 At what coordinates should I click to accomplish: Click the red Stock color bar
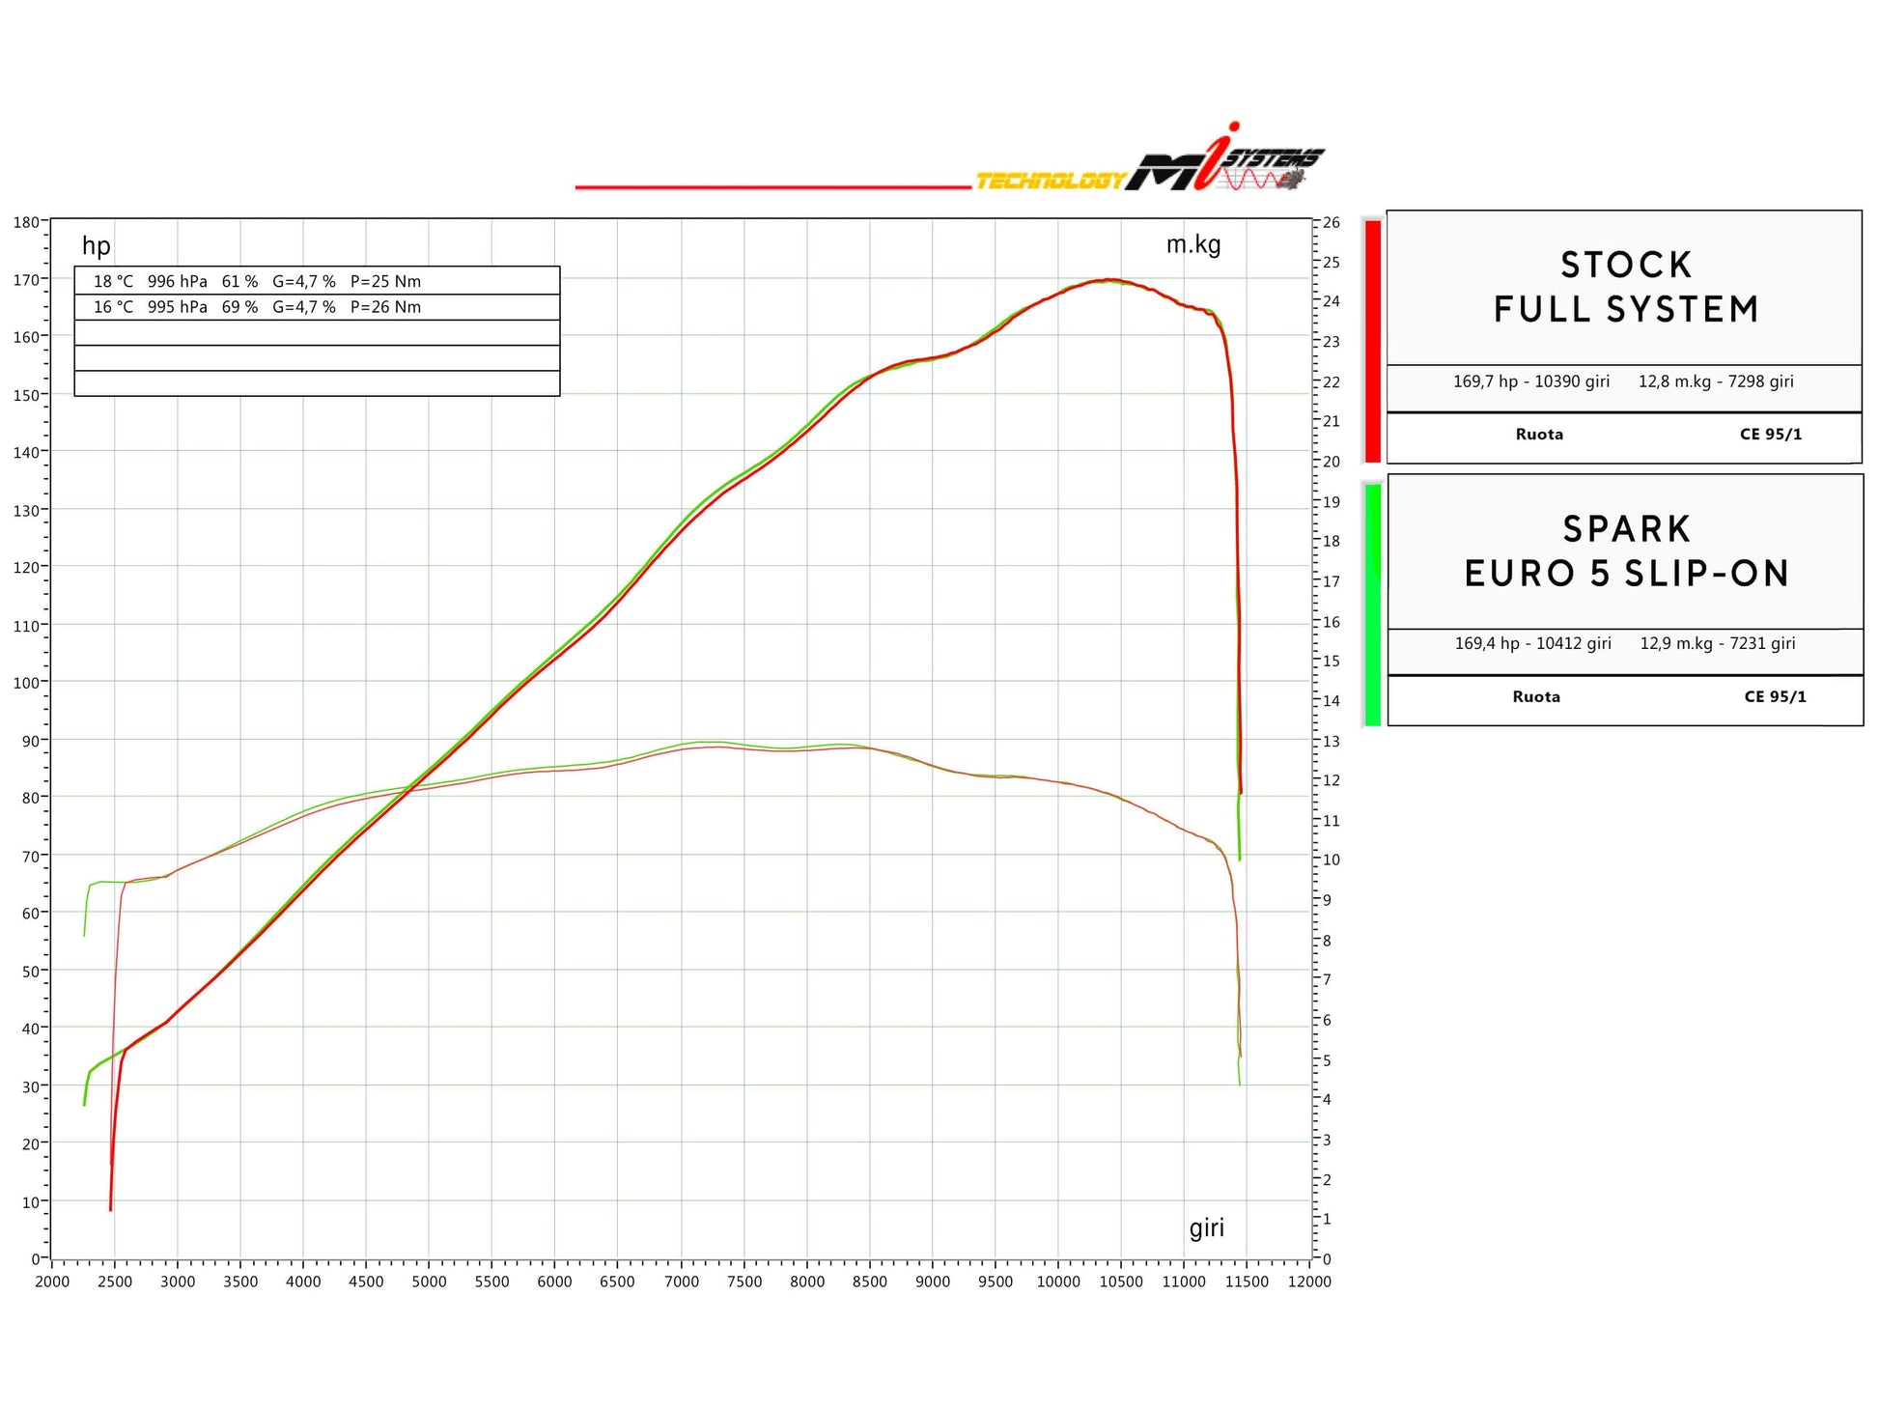[1372, 341]
